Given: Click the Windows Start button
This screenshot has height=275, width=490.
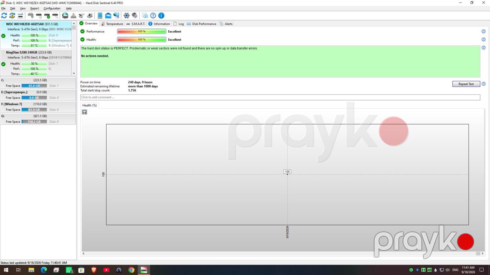Looking at the screenshot, I should point(6,270).
